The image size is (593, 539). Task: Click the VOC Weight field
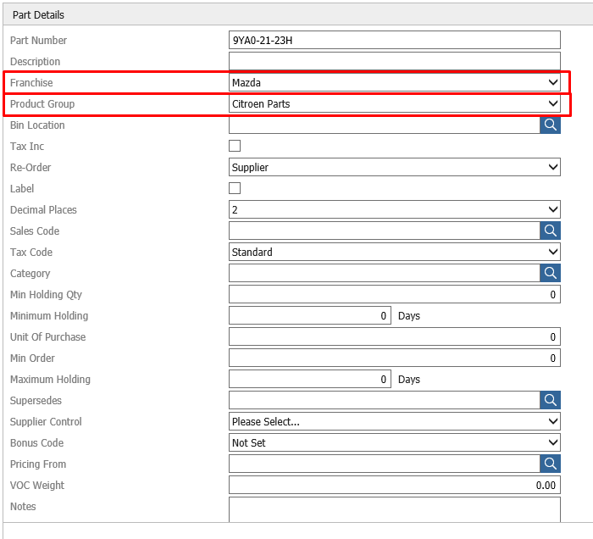[x=395, y=485]
